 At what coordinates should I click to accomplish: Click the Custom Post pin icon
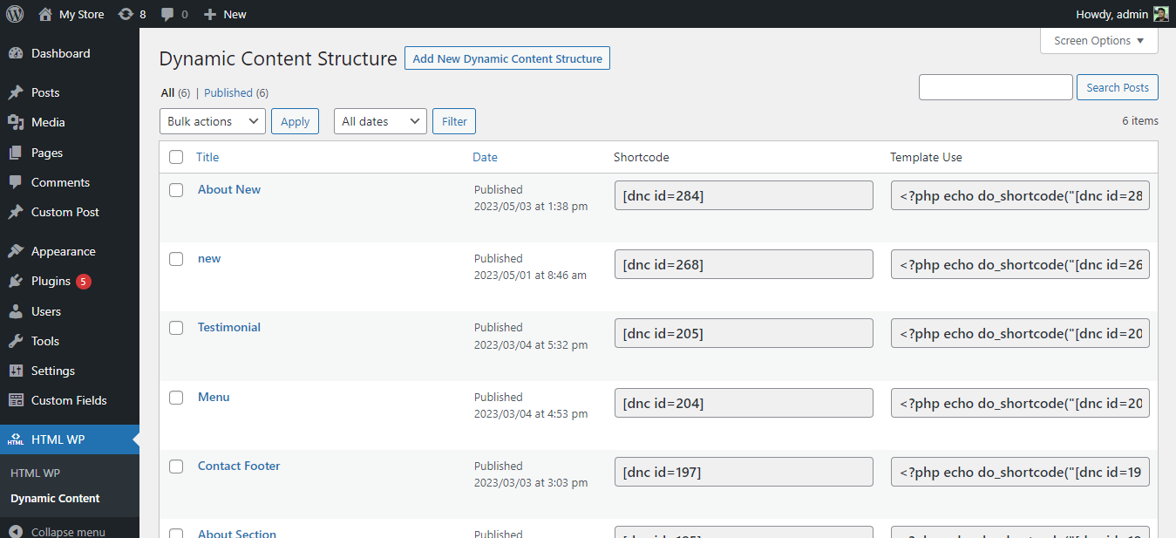(16, 212)
